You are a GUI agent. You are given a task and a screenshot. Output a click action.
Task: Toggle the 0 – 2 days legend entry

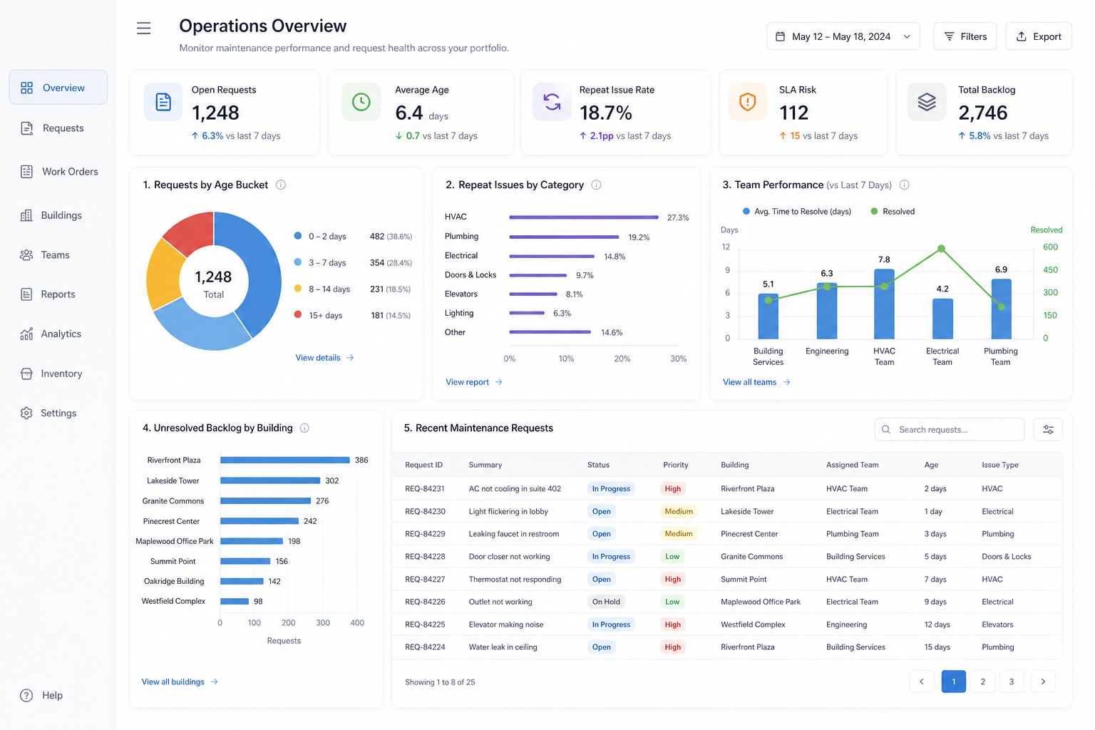[x=320, y=236]
